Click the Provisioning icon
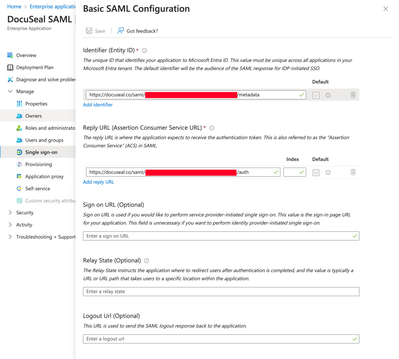This screenshot has width=399, height=359. point(19,164)
